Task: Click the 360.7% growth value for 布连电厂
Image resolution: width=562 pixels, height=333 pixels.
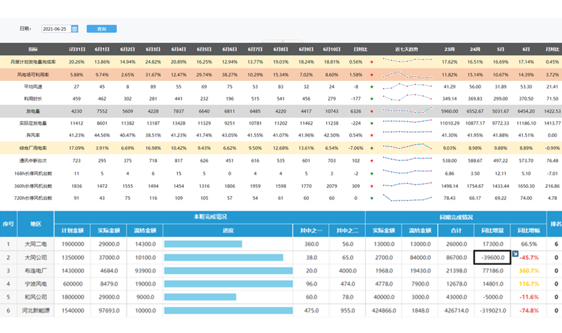Action: 528,271
